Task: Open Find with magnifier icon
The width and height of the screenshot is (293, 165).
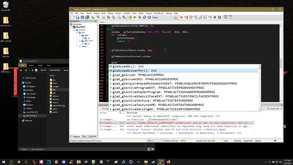Action: 119,17
